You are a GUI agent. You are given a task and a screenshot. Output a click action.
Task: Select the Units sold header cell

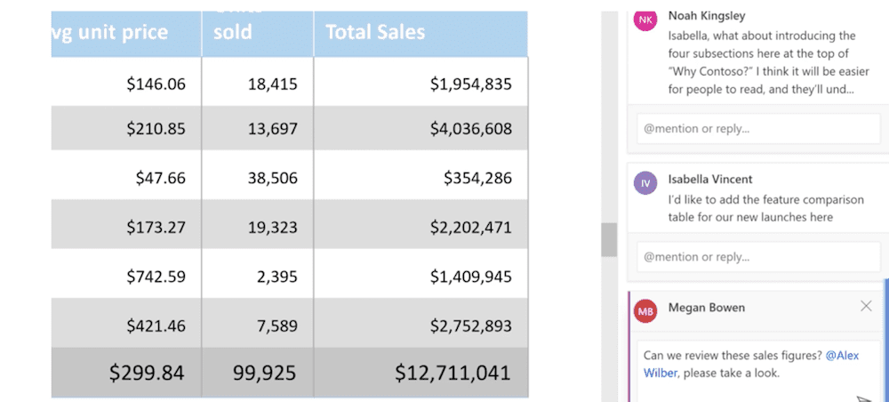(258, 33)
